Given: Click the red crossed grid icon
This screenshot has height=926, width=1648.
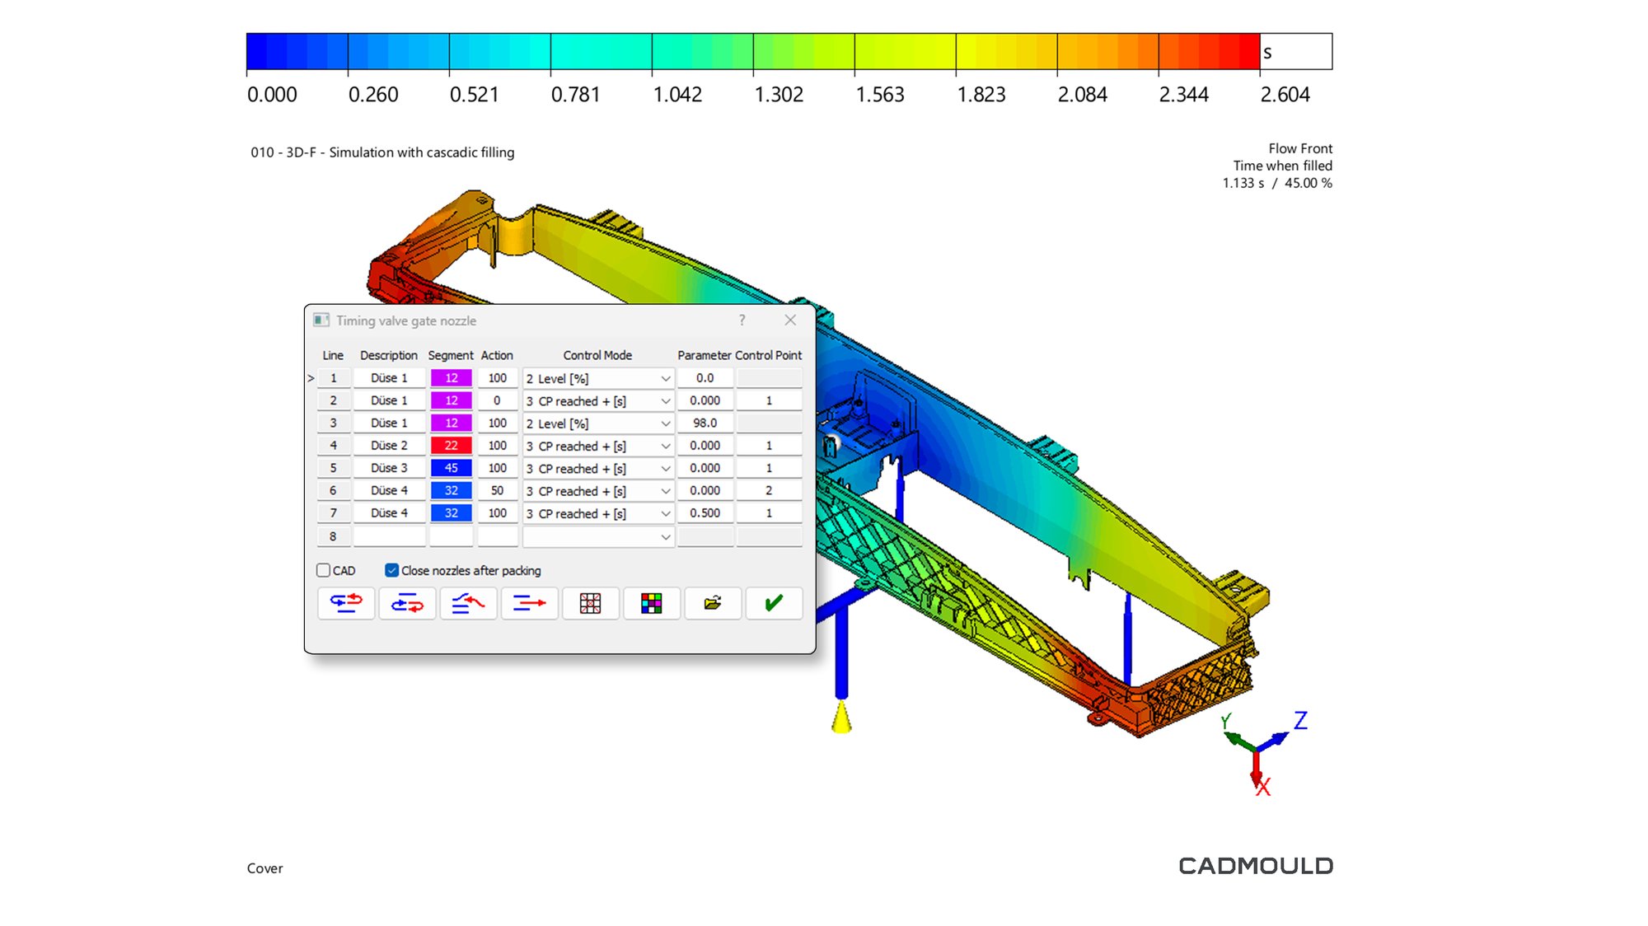Looking at the screenshot, I should (x=590, y=603).
